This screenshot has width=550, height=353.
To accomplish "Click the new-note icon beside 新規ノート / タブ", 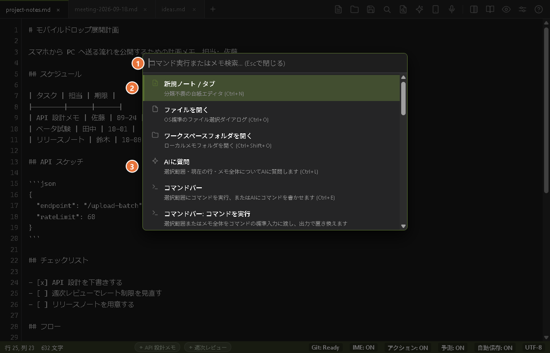I will pyautogui.click(x=155, y=83).
